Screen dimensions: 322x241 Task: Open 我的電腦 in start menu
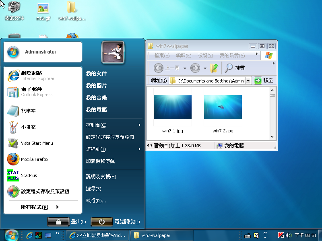click(x=96, y=110)
